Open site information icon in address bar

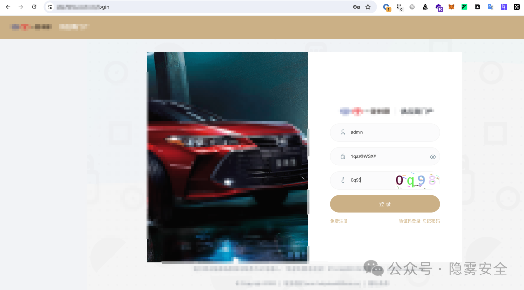(50, 7)
